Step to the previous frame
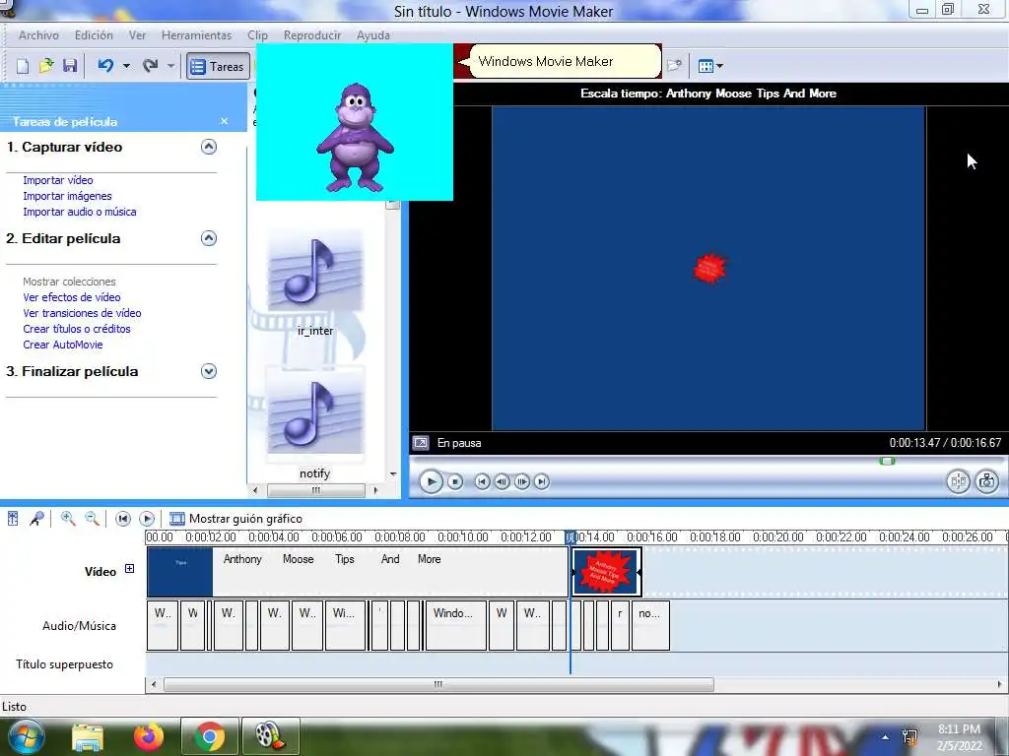This screenshot has height=756, width=1009. pyautogui.click(x=502, y=481)
